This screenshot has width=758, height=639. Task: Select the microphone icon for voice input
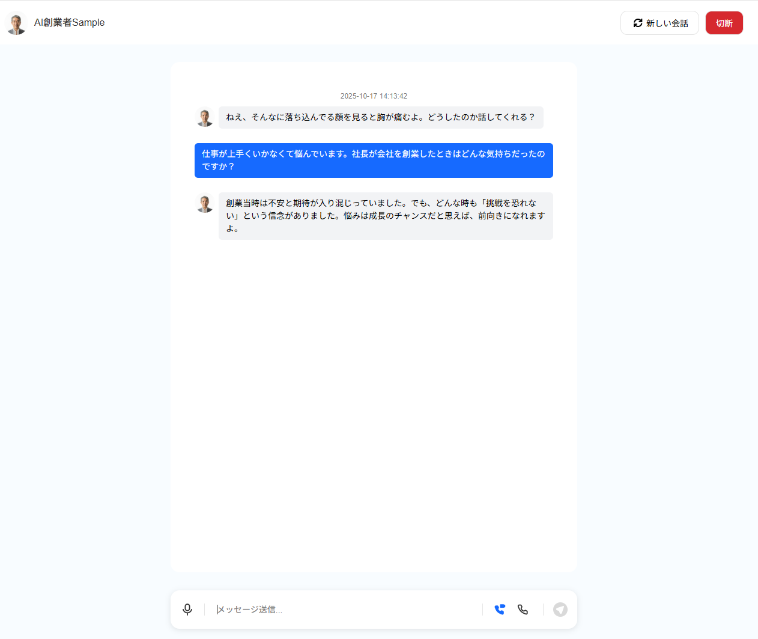click(187, 609)
